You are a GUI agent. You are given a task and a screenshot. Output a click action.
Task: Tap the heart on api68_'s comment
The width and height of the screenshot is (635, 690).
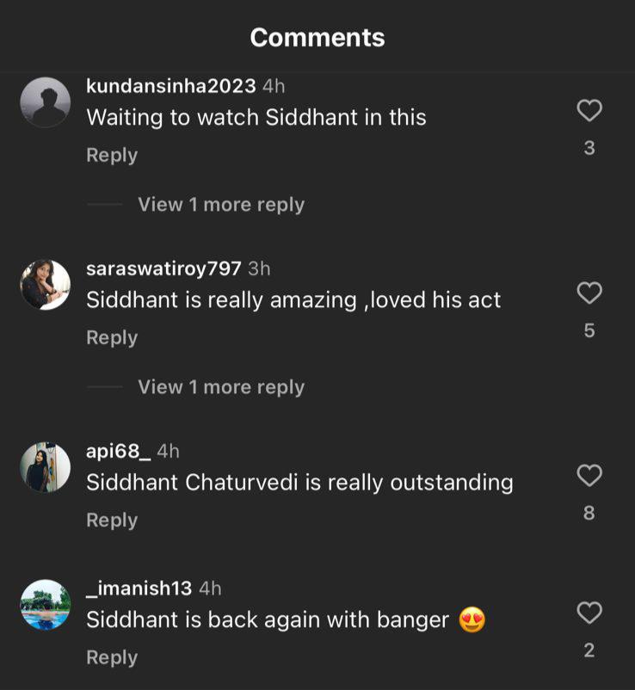pos(589,476)
